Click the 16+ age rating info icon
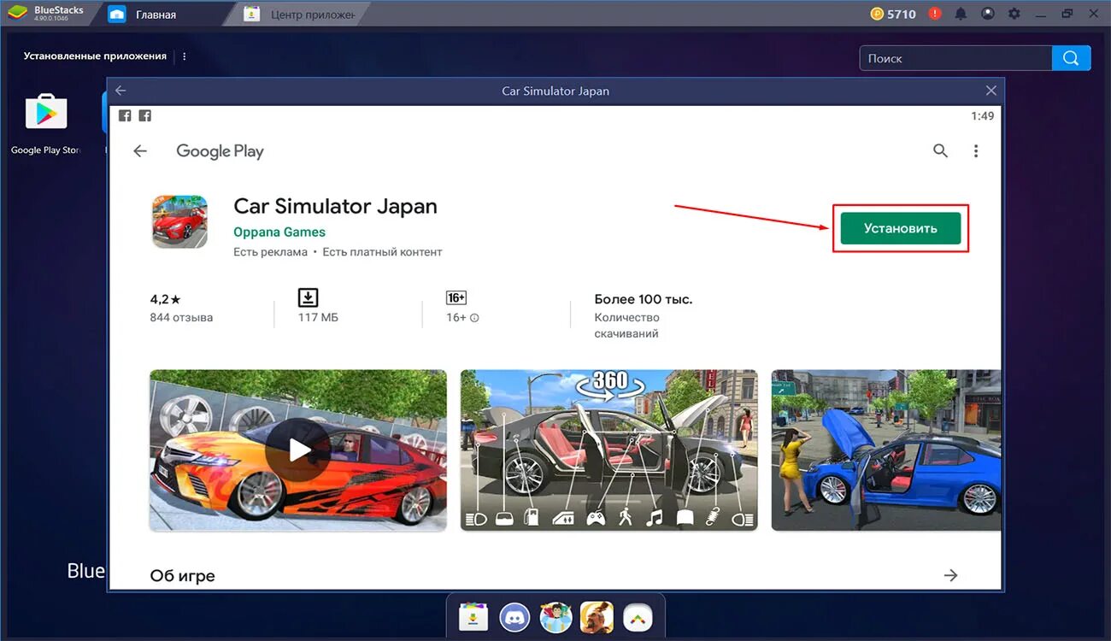 pos(474,318)
